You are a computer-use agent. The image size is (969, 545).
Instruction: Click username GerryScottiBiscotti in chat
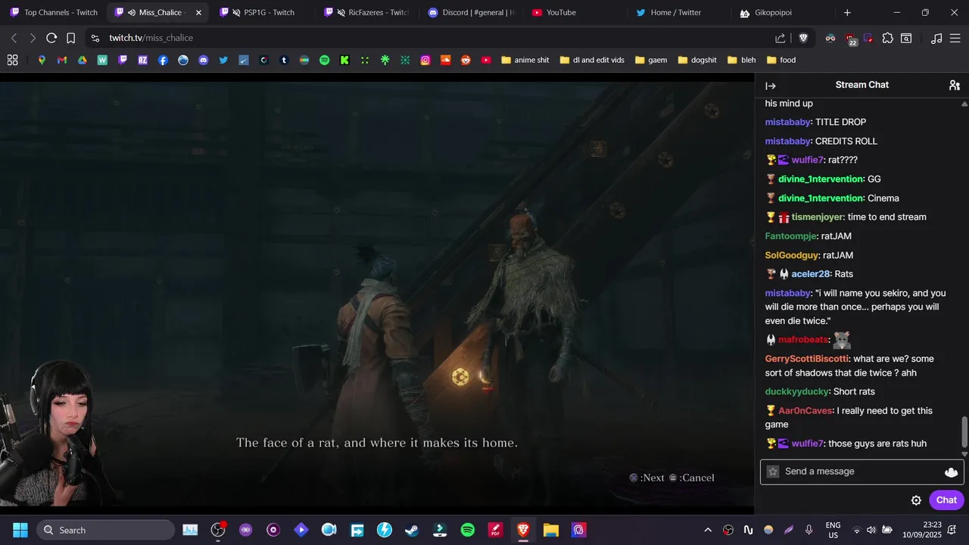point(807,359)
